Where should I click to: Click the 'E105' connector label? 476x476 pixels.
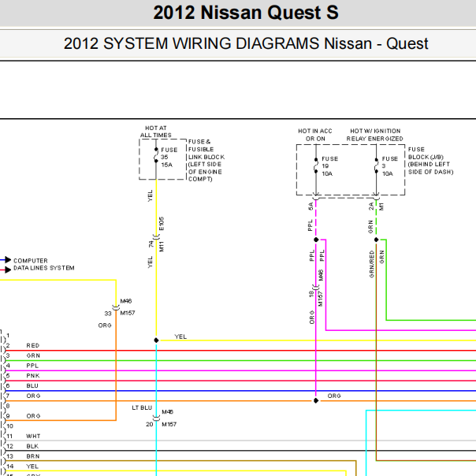coord(162,224)
